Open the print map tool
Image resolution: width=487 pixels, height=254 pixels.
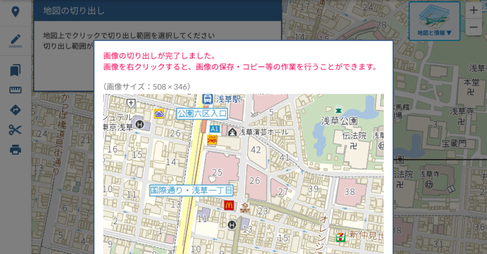16,150
